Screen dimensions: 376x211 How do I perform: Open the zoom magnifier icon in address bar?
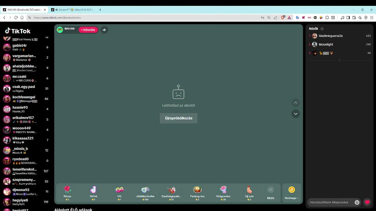coord(269,18)
